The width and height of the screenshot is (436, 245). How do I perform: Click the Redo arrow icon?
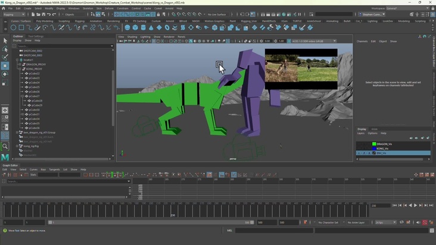[54, 14]
